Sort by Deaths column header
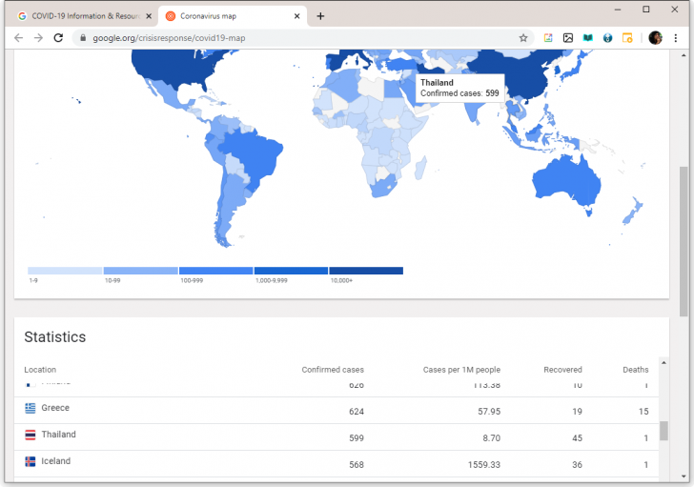The image size is (694, 487). (636, 370)
